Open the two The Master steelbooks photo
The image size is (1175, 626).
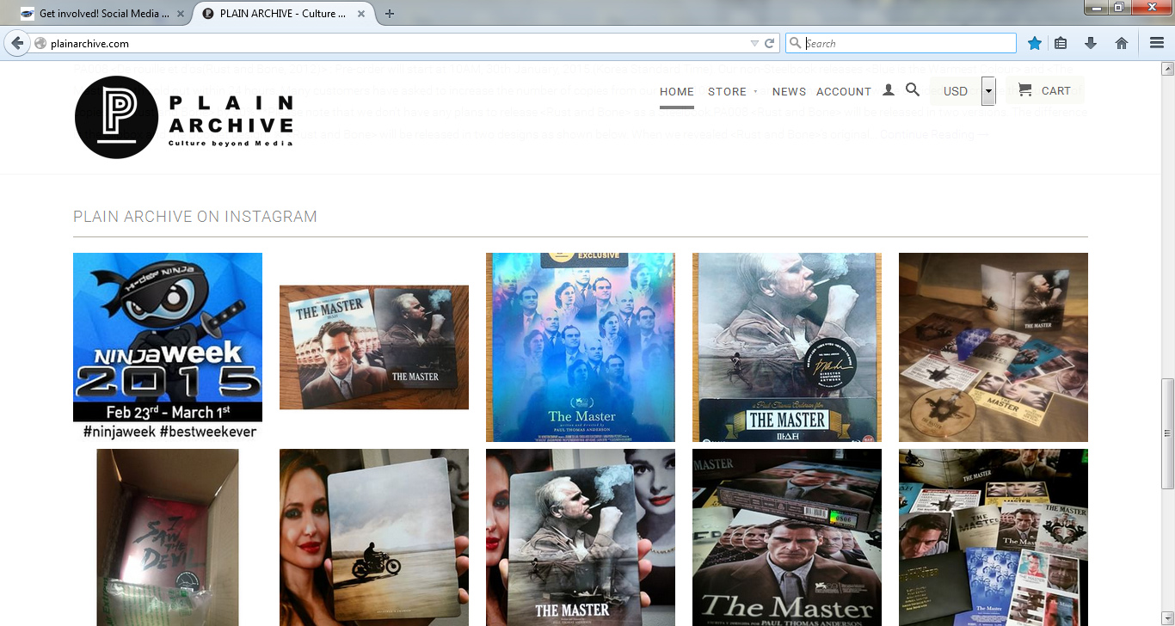point(374,347)
